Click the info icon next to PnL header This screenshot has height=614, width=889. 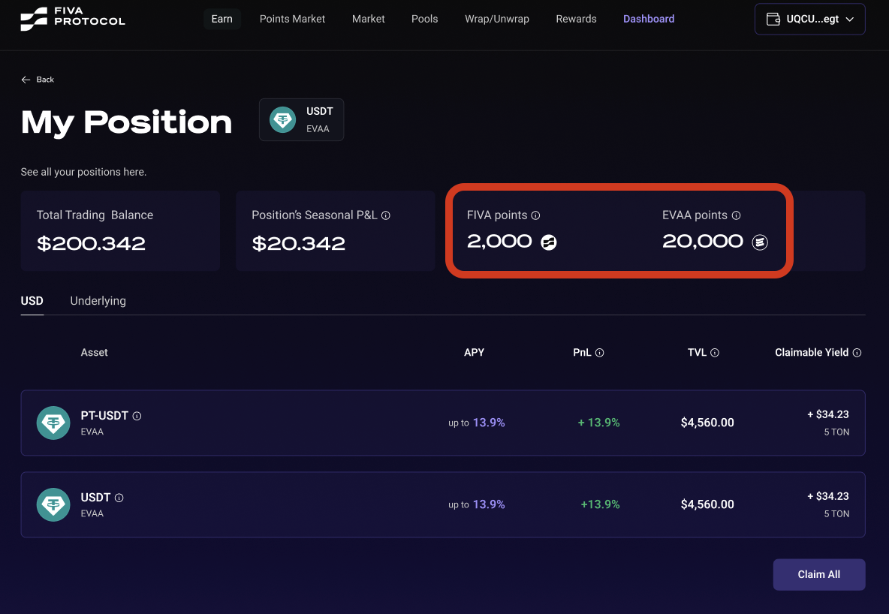coord(600,353)
